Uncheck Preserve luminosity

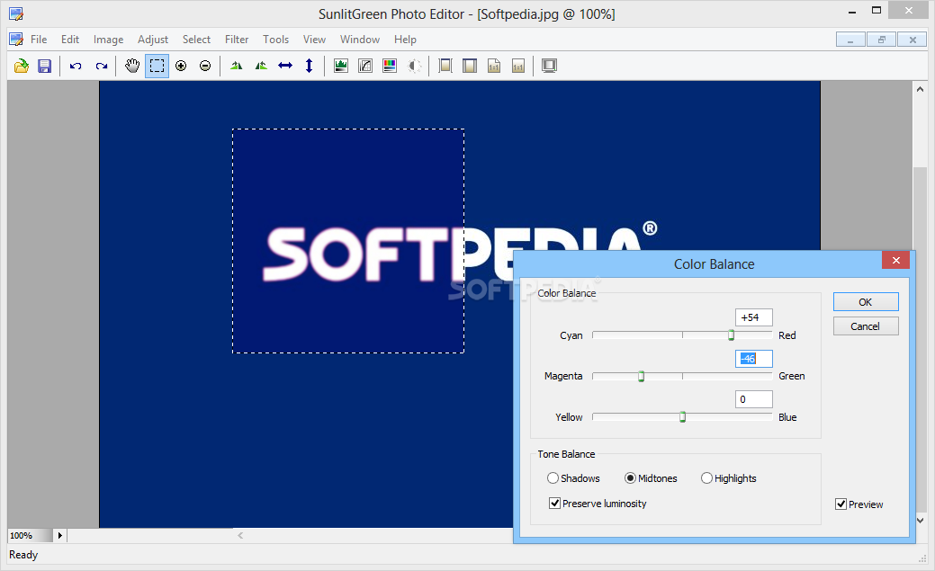[x=598, y=504]
